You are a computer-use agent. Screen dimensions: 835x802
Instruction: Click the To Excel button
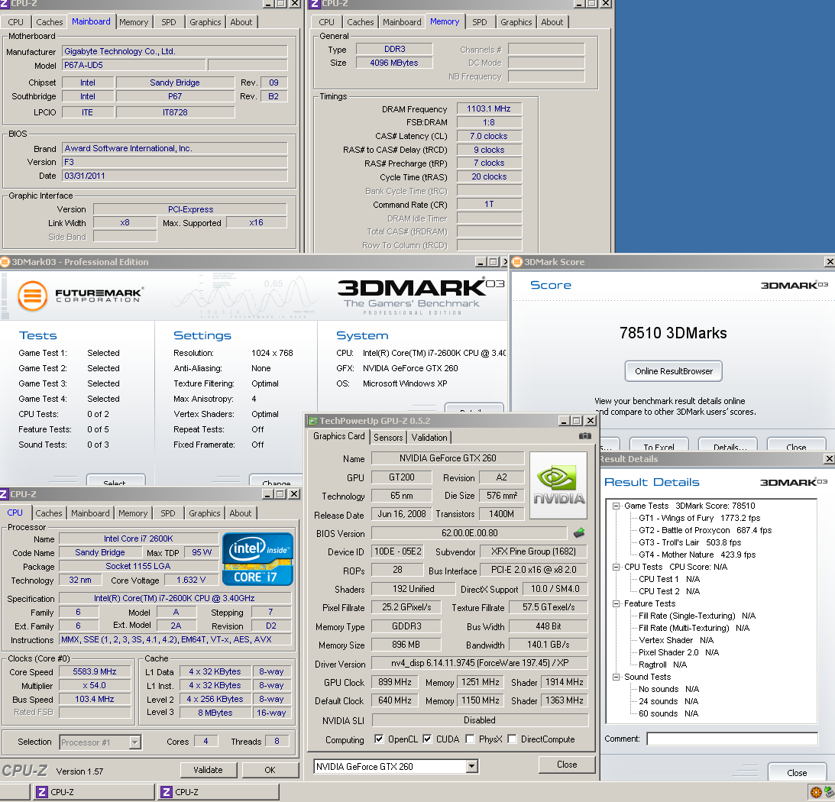[659, 445]
